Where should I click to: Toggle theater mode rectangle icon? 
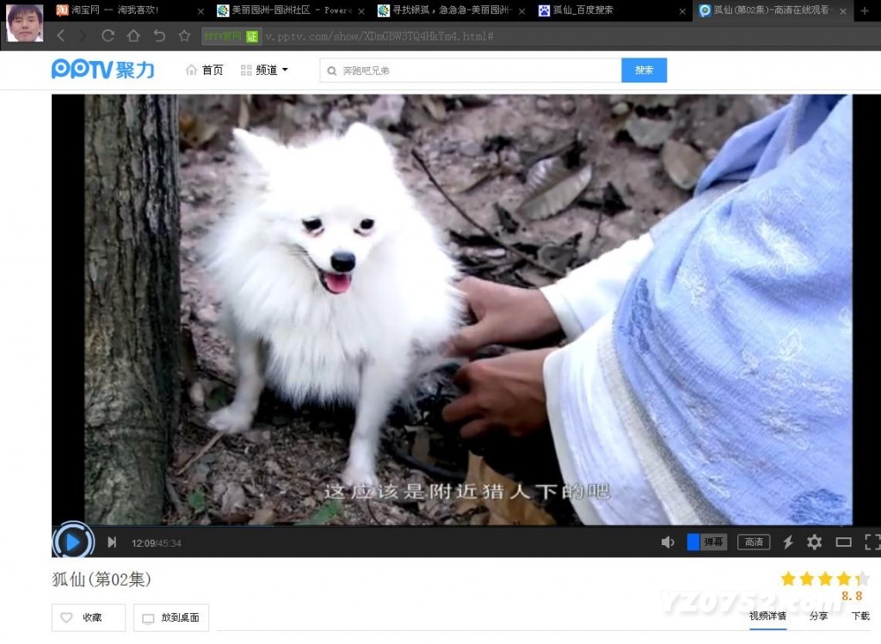844,542
